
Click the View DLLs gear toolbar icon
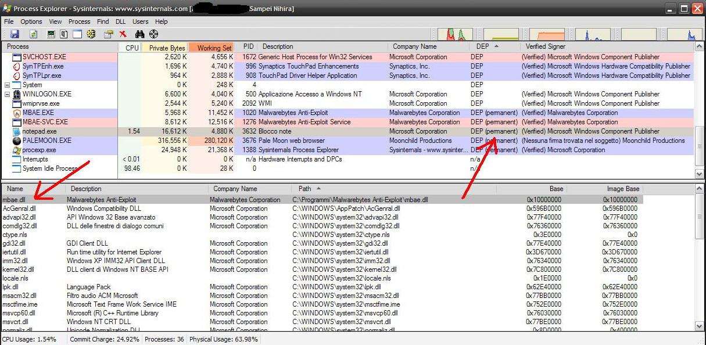pyautogui.click(x=91, y=34)
